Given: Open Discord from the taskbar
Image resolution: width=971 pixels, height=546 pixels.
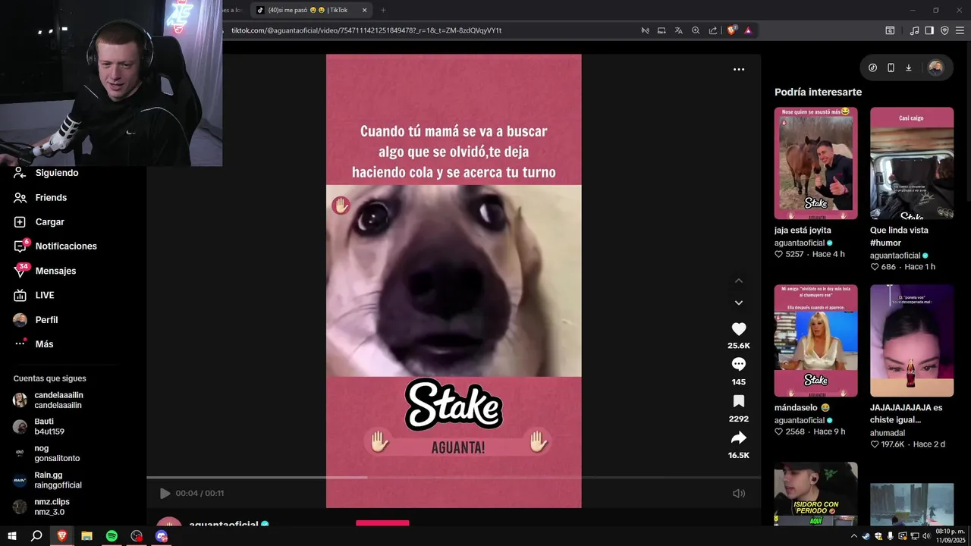Looking at the screenshot, I should pyautogui.click(x=162, y=536).
